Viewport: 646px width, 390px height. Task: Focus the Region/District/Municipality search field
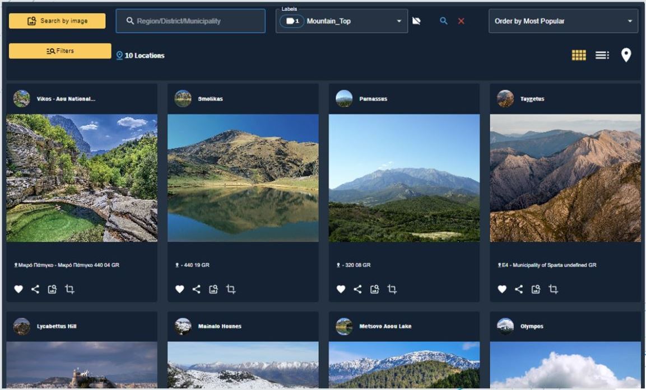click(190, 21)
